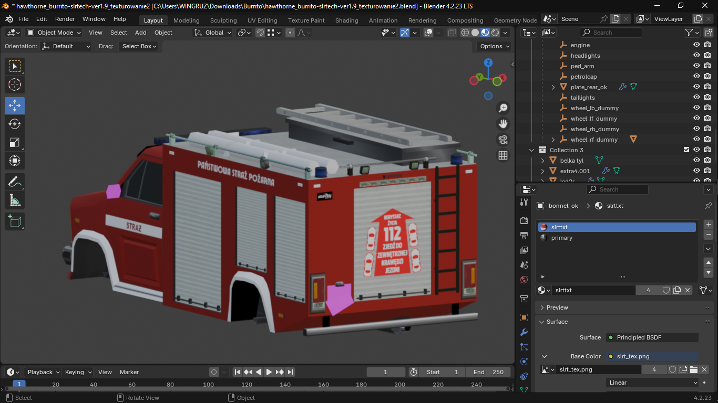Screen dimensions: 718x403
Task: Toggle snapping magnet in viewport header
Action: point(260,33)
